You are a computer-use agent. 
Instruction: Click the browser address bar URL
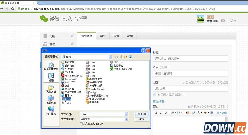coord(118,9)
